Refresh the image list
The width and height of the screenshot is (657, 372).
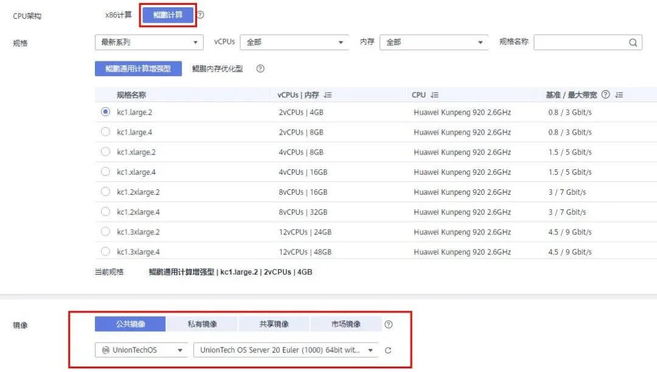pyautogui.click(x=388, y=350)
